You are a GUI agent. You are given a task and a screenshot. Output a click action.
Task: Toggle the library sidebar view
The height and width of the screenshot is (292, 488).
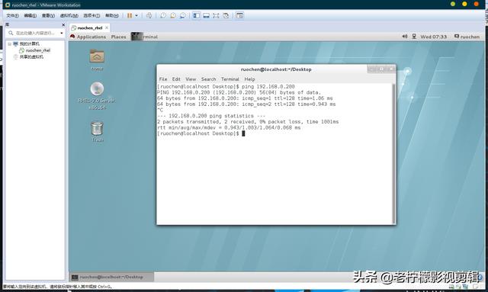click(x=197, y=15)
